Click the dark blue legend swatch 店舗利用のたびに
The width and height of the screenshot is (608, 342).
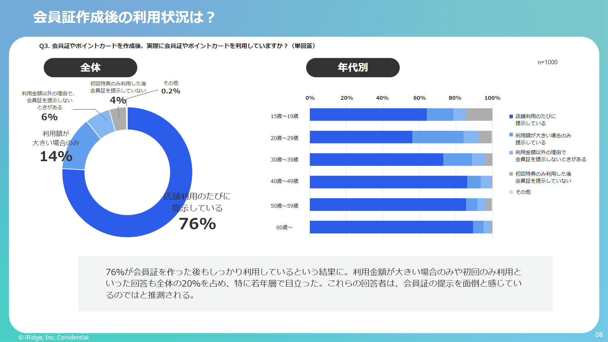pyautogui.click(x=511, y=117)
